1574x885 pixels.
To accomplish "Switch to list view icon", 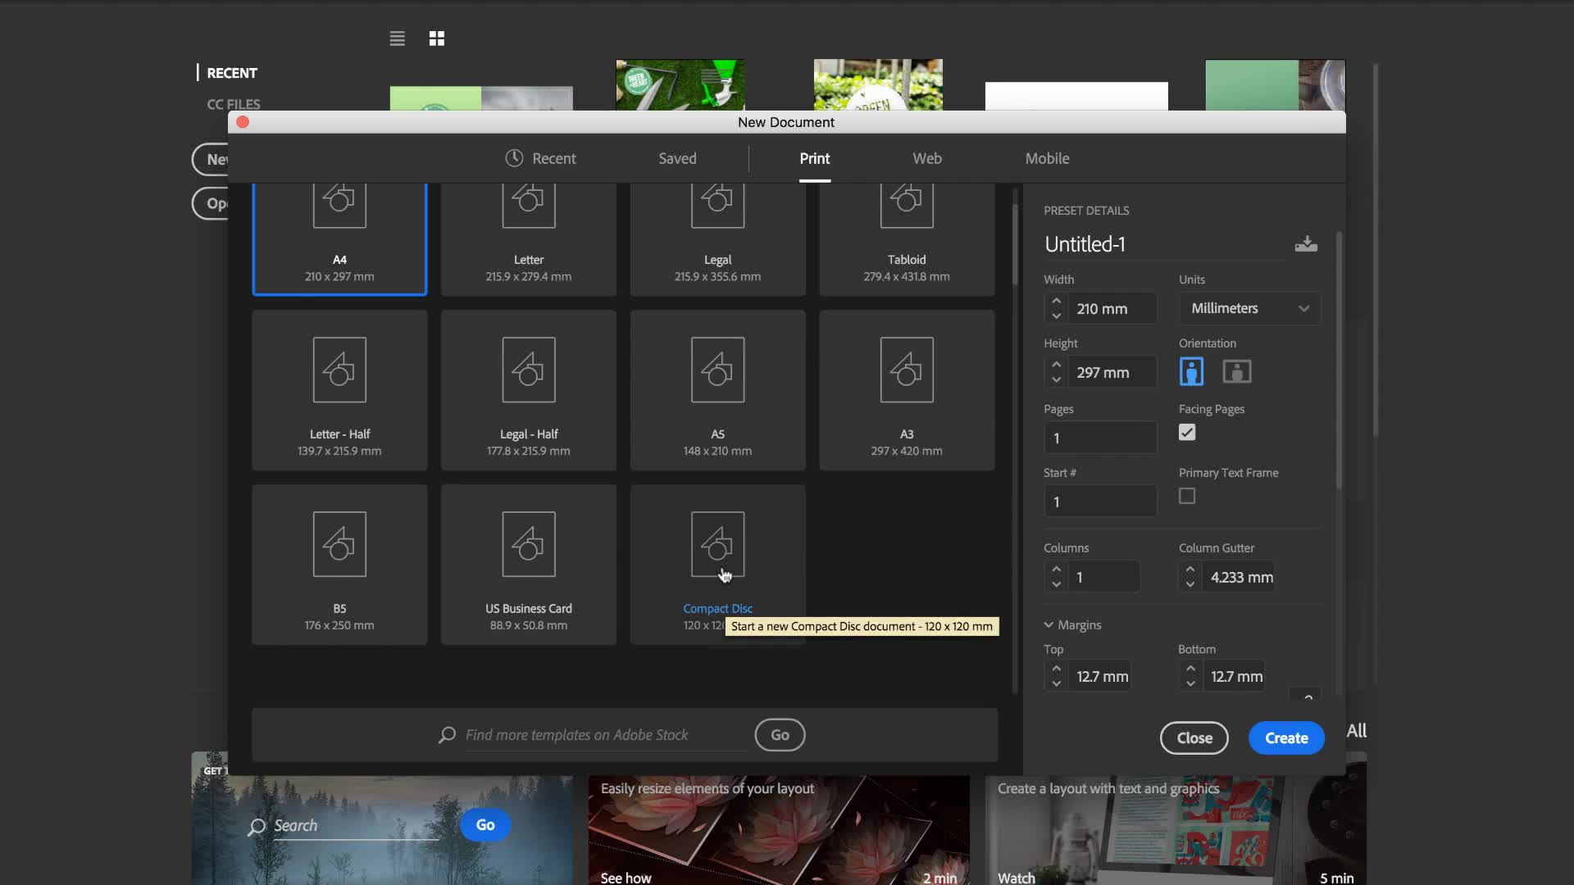I will 397,39.
